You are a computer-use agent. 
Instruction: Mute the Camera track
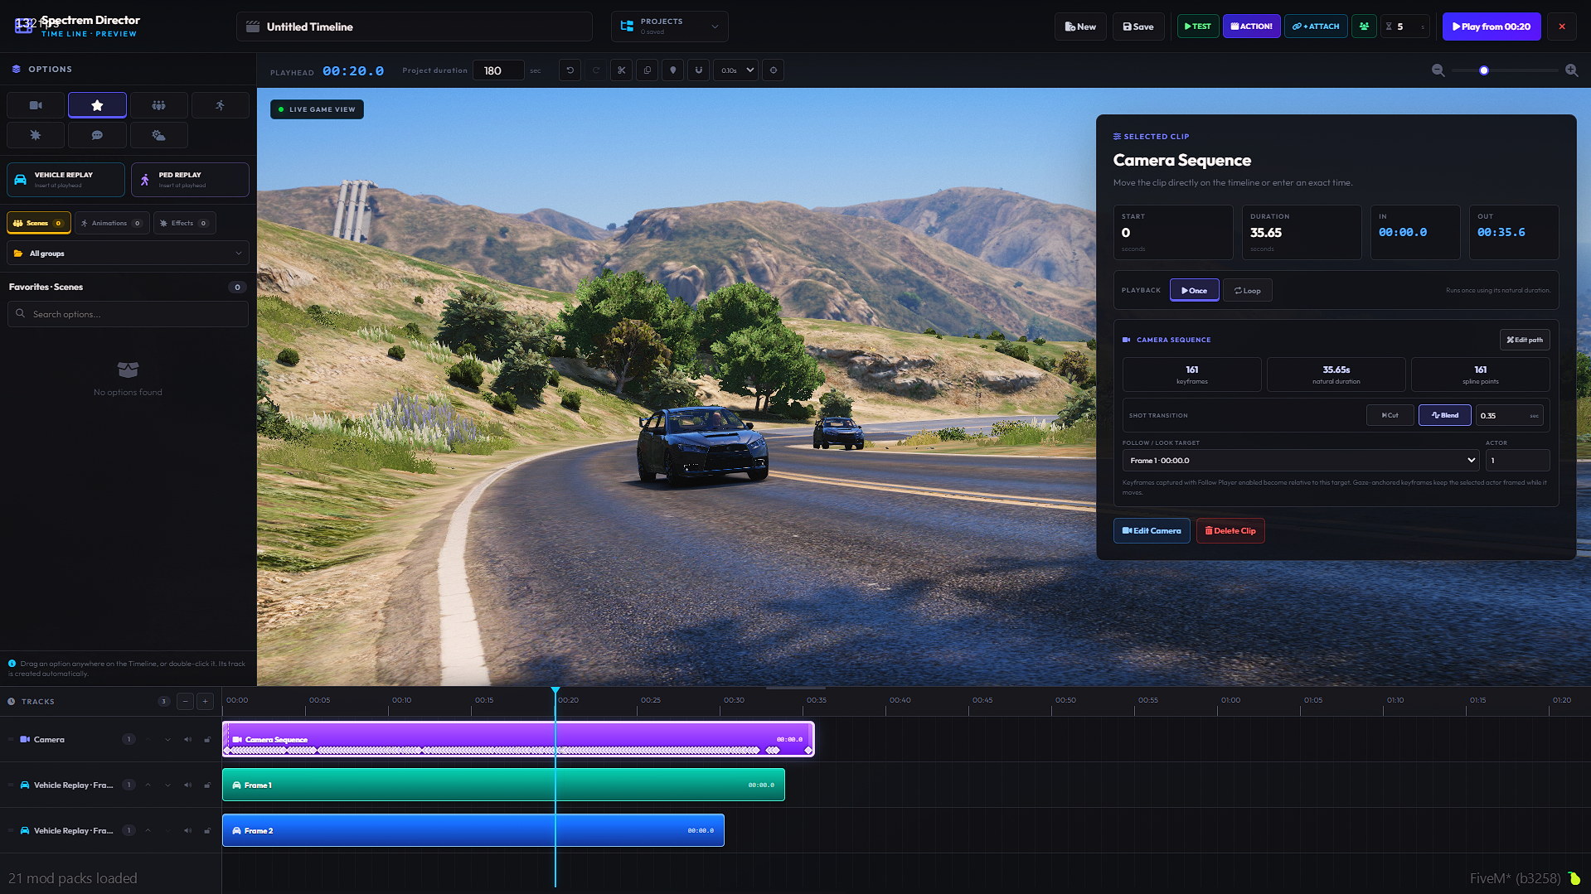tap(187, 740)
